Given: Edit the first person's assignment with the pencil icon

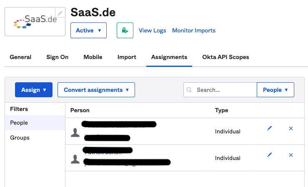Looking at the screenshot, I should click(x=269, y=128).
